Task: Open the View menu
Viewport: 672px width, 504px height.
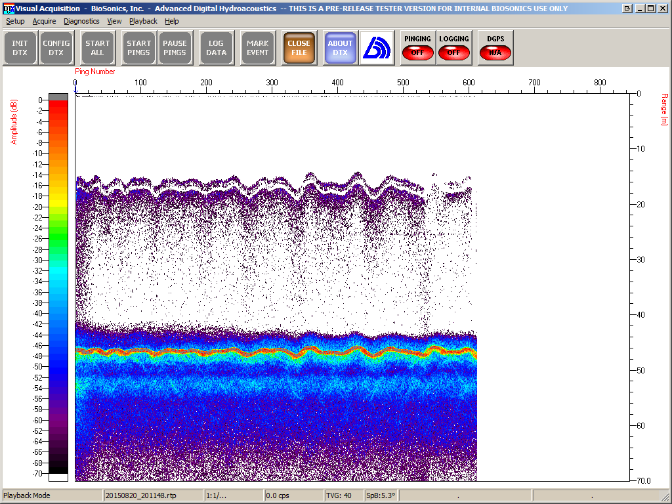Action: pyautogui.click(x=114, y=21)
